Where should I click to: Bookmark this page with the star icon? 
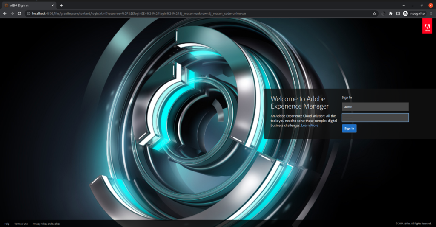(x=374, y=14)
